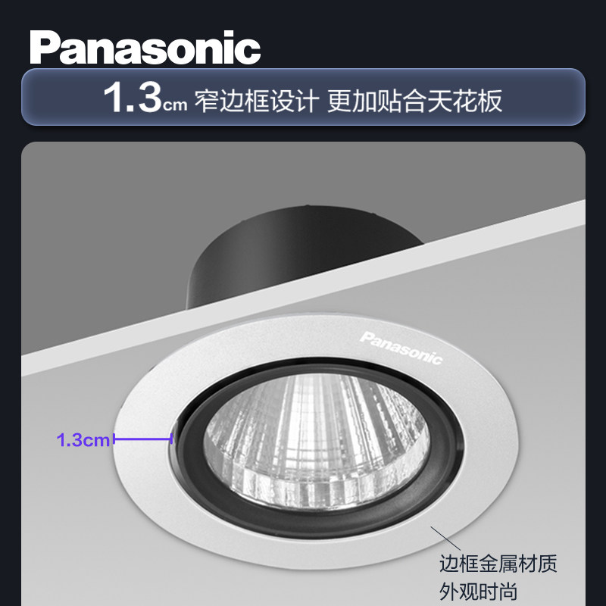Image resolution: width=606 pixels, height=606 pixels.
Task: Click the purple measurement line on frame
Action: pyautogui.click(x=143, y=439)
